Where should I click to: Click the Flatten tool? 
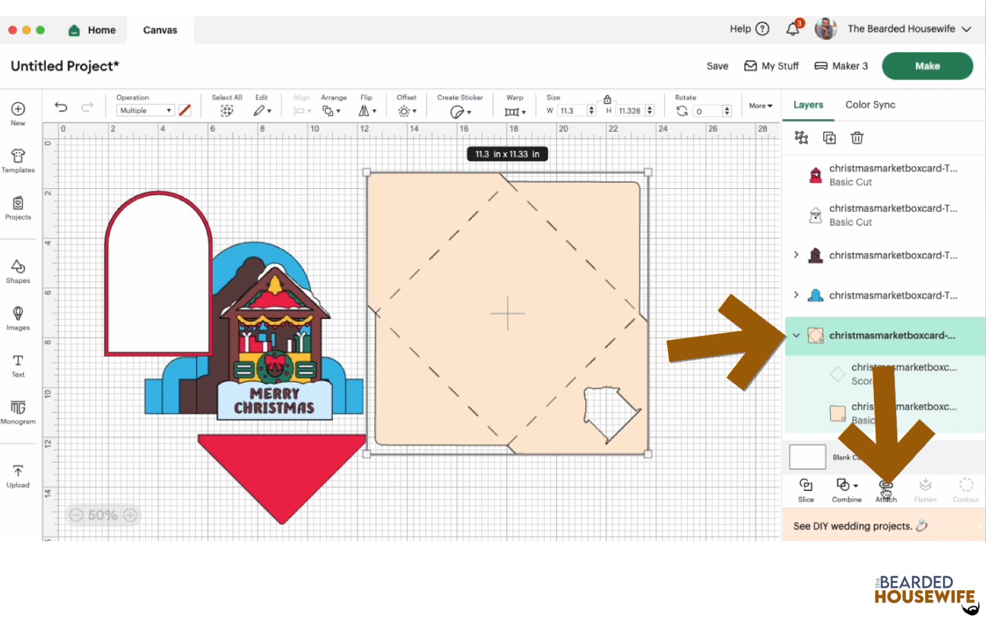pyautogui.click(x=925, y=491)
